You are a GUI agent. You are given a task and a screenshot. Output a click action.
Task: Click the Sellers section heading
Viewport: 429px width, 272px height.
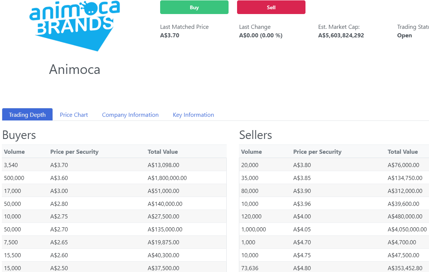pyautogui.click(x=256, y=135)
